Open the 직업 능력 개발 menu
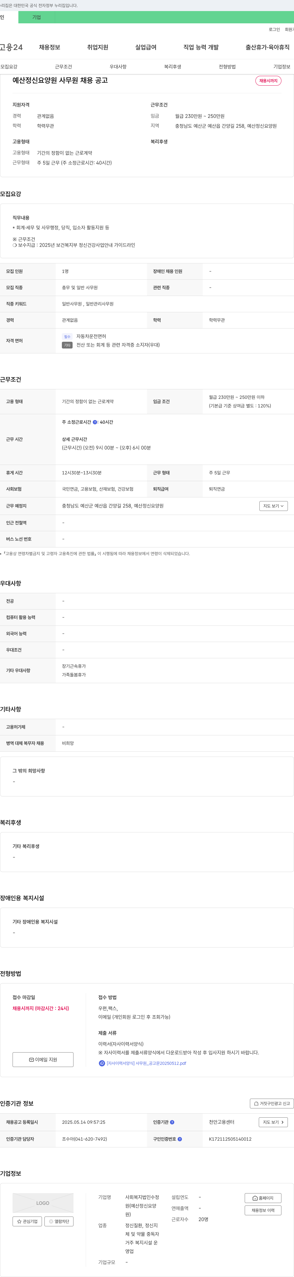The height and width of the screenshot is (1277, 294). coord(201,47)
